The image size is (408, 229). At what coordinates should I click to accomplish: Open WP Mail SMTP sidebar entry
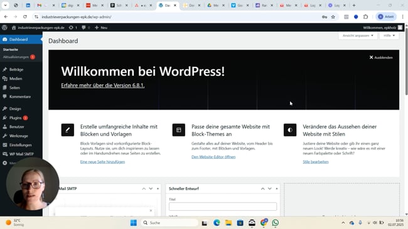coord(21,154)
